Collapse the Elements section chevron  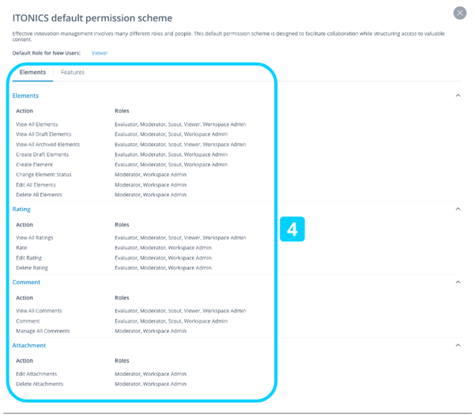tap(458, 96)
